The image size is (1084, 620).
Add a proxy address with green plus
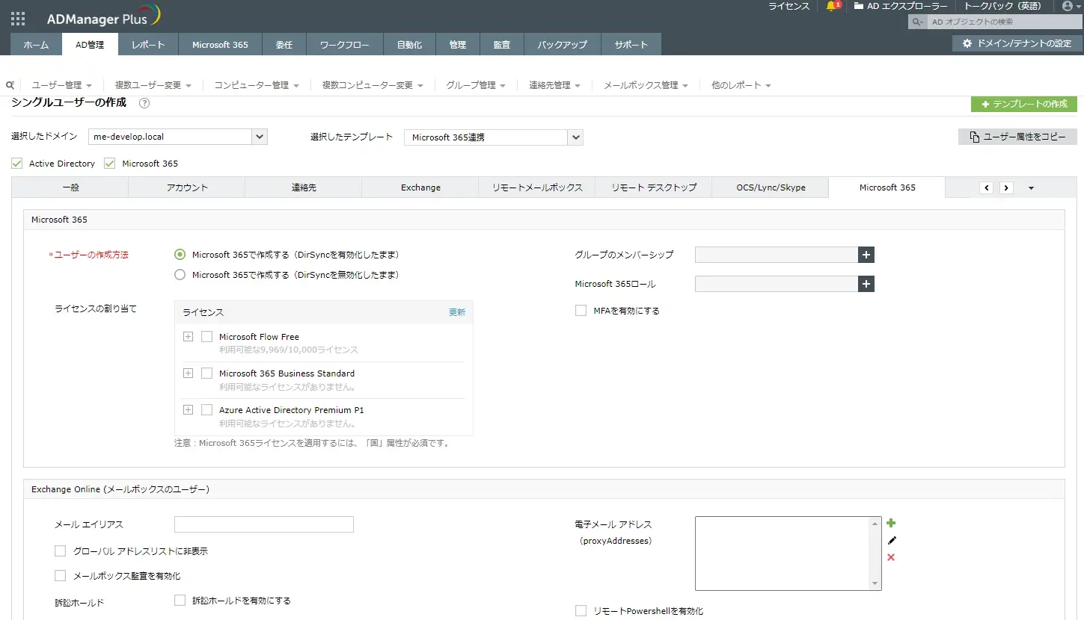point(891,523)
